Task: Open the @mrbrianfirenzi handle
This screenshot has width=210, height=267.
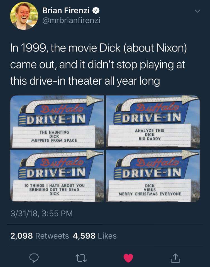Action: 71,21
